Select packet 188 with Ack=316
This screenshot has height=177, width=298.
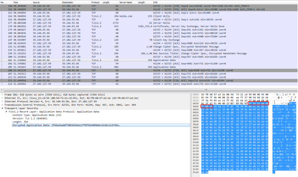[x=149, y=43]
